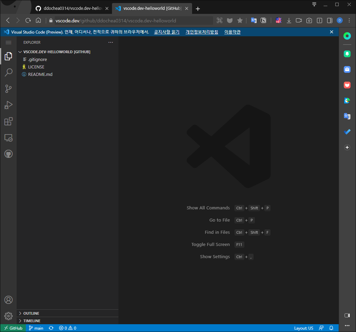Click the QR code generator icon
This screenshot has width=356, height=332.
tap(220, 20)
